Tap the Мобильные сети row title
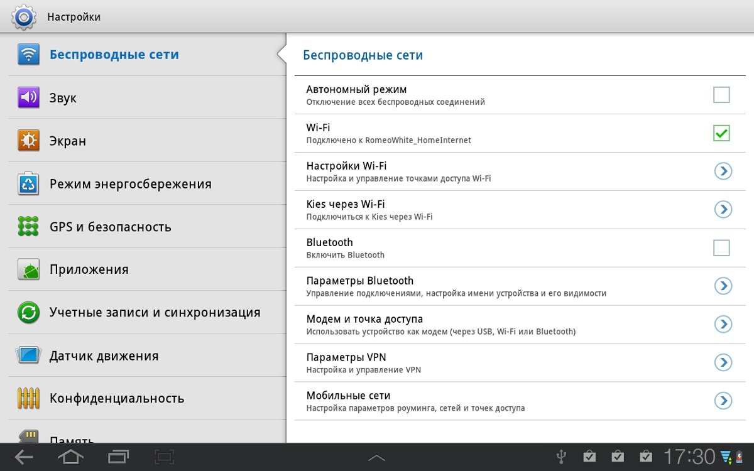This screenshot has width=754, height=471. pos(348,396)
